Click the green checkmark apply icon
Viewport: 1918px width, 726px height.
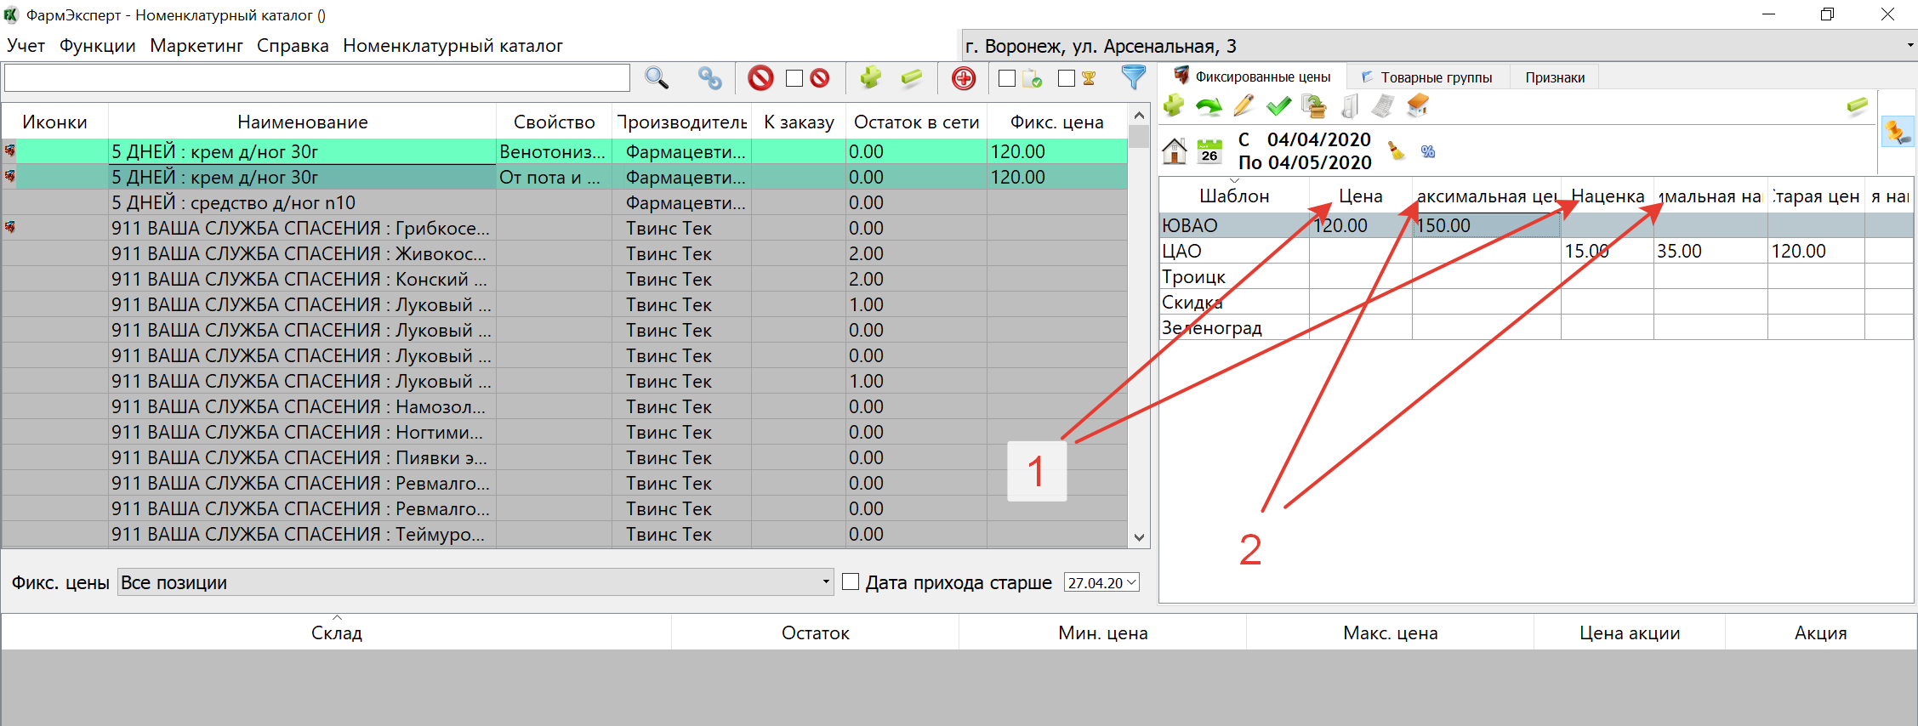click(1278, 106)
